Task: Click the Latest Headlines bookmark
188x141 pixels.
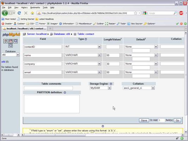Action: (x=44, y=19)
